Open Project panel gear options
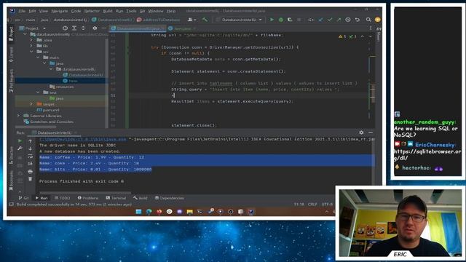The image size is (466, 262). click(x=95, y=28)
